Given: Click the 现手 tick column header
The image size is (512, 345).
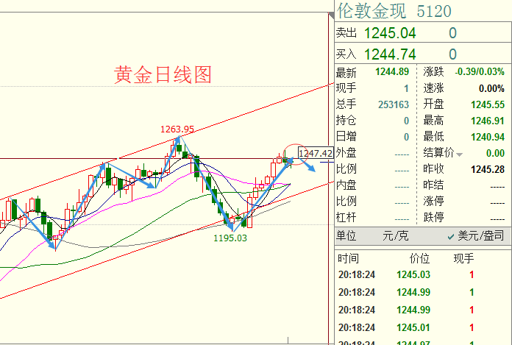Looking at the screenshot, I should (x=463, y=259).
